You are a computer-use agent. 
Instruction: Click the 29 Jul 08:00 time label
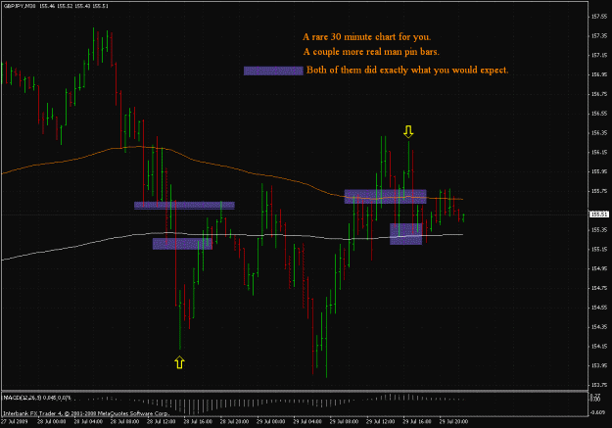pos(344,422)
